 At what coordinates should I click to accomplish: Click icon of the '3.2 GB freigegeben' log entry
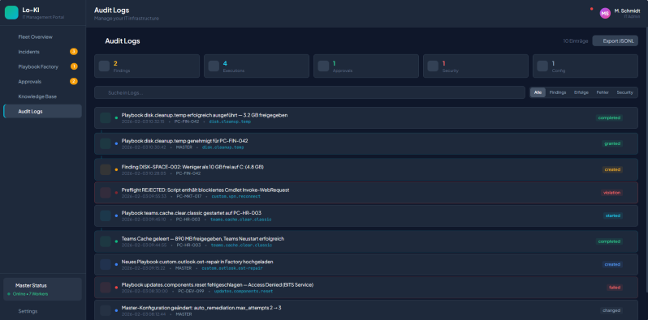click(x=106, y=118)
